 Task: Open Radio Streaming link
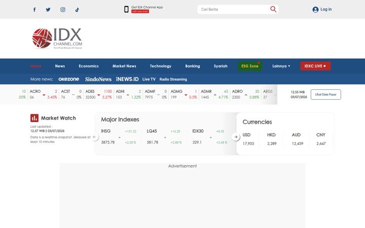(173, 79)
